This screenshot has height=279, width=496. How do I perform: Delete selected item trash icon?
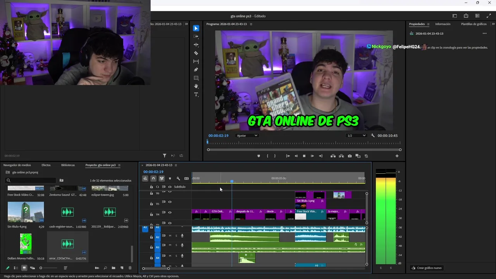130,268
